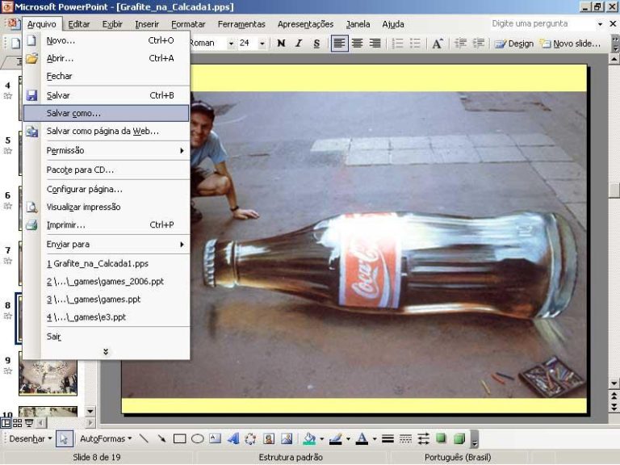Toggle italic formatting
Viewport: 620px width, 465px height.
click(299, 44)
